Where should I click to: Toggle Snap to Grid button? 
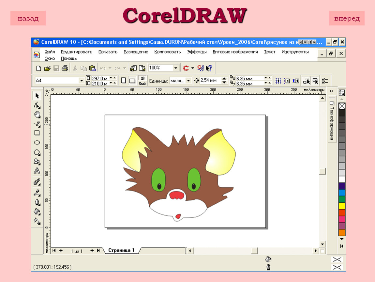point(278,81)
